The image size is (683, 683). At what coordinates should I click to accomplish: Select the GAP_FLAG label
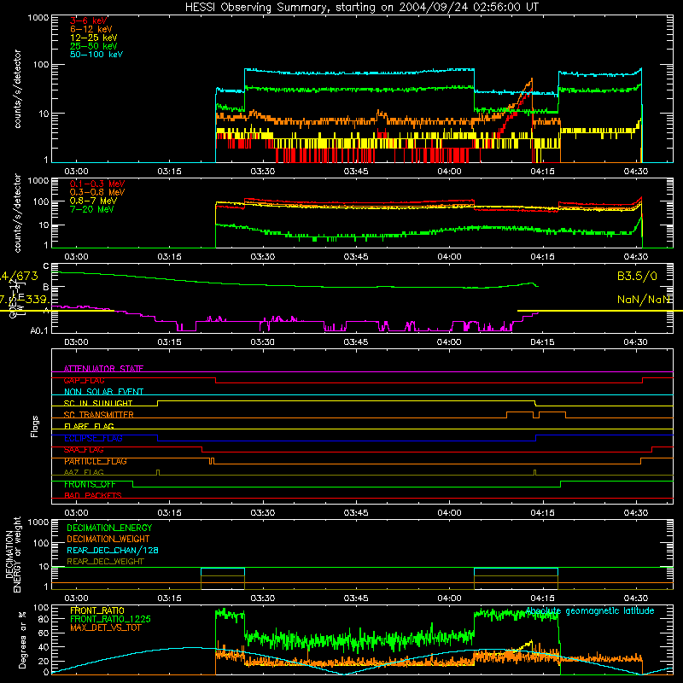tap(84, 380)
